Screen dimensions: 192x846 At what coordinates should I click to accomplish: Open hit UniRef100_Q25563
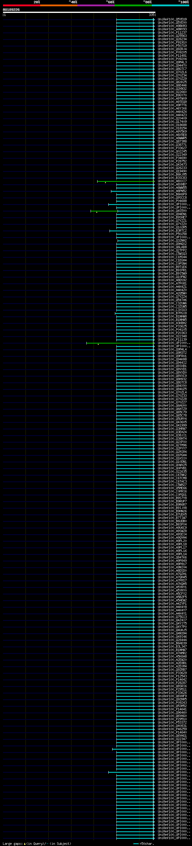click(x=172, y=36)
